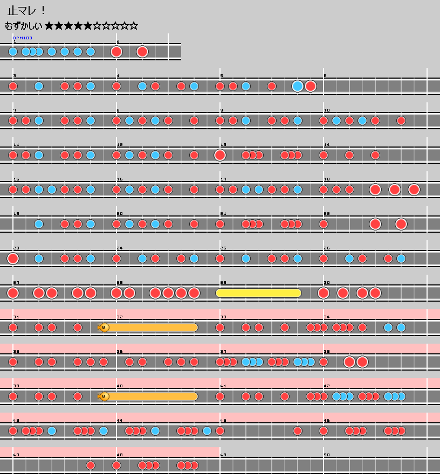440x474 pixels.
Task: Click the large red note starting measure 23
Action: [x=13, y=259]
